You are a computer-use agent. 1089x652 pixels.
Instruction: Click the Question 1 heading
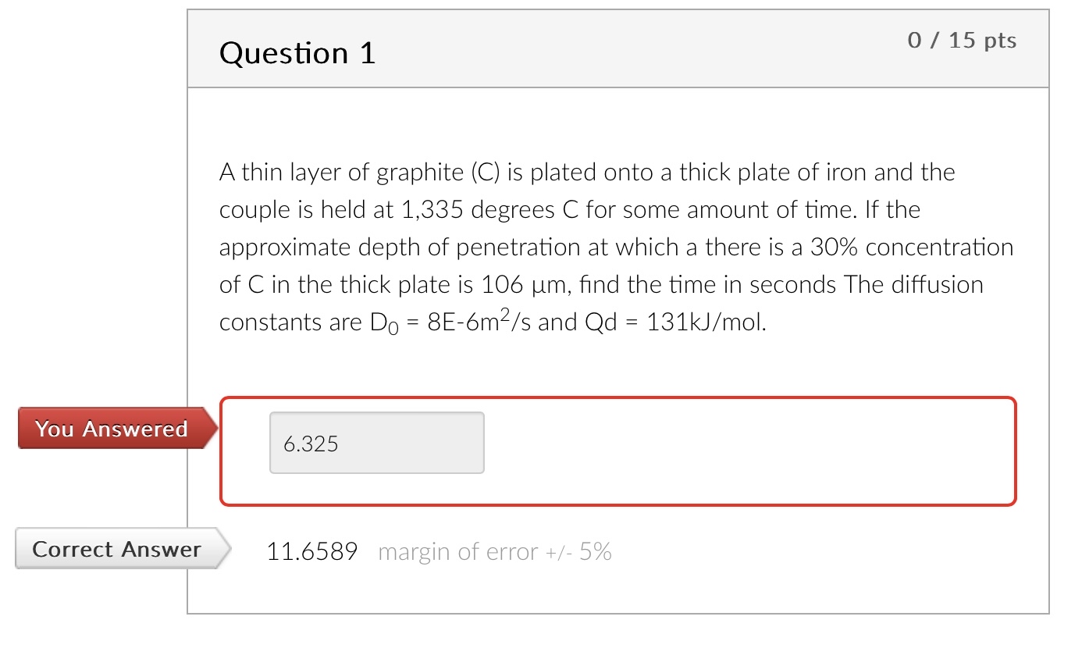pyautogui.click(x=297, y=53)
